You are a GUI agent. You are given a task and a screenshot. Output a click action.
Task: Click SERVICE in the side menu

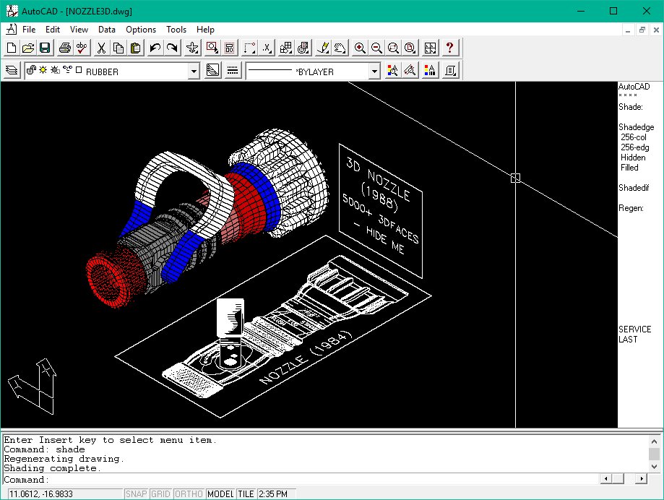pos(635,329)
